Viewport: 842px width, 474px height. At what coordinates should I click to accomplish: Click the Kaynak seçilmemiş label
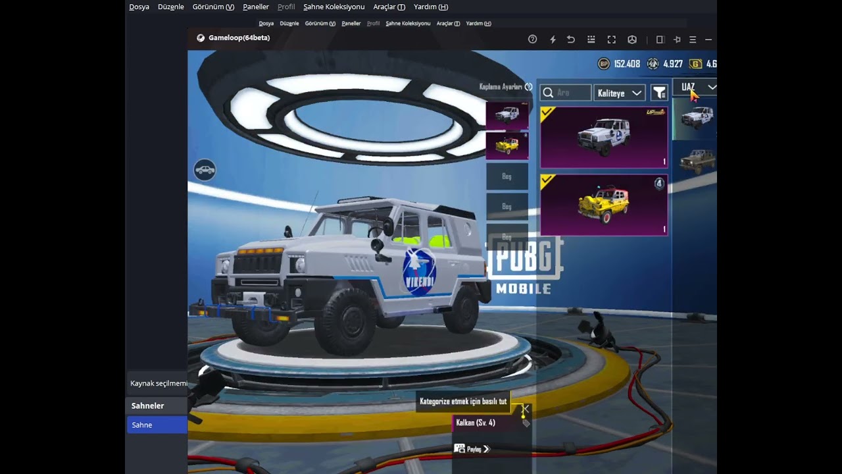(159, 383)
